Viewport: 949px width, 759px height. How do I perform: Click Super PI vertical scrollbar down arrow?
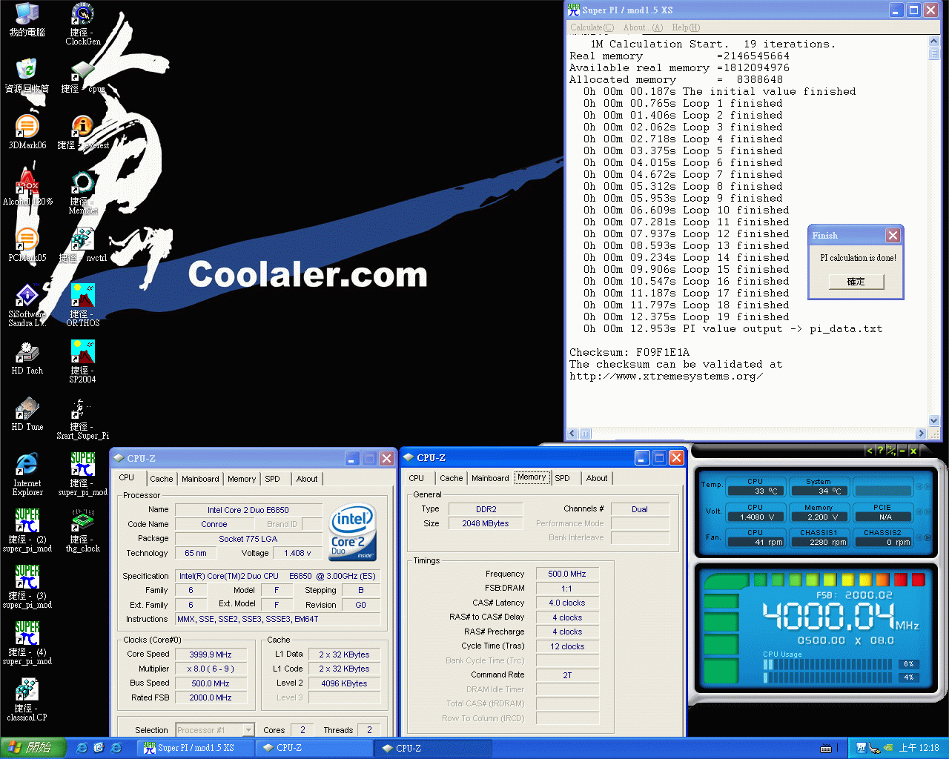coord(933,421)
